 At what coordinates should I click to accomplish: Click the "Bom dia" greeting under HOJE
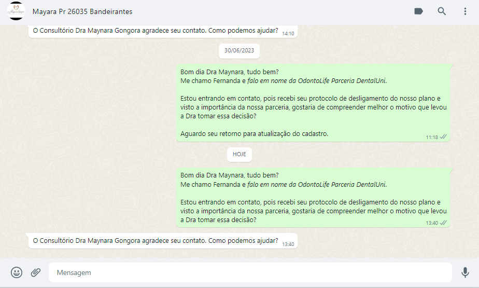(x=229, y=175)
